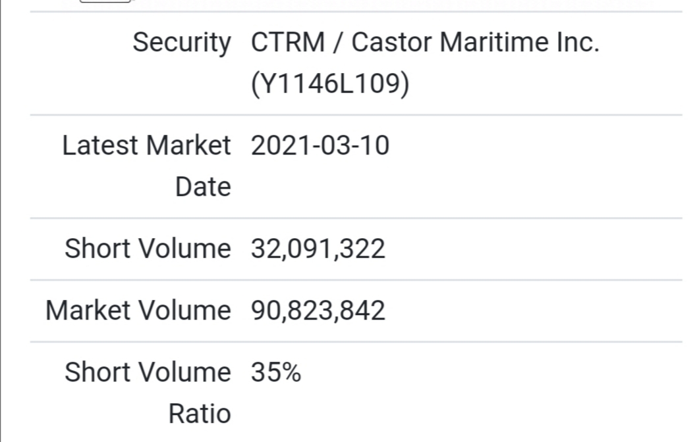The width and height of the screenshot is (697, 442).
Task: Click the Short Volume Ratio label
Action: pos(148,372)
